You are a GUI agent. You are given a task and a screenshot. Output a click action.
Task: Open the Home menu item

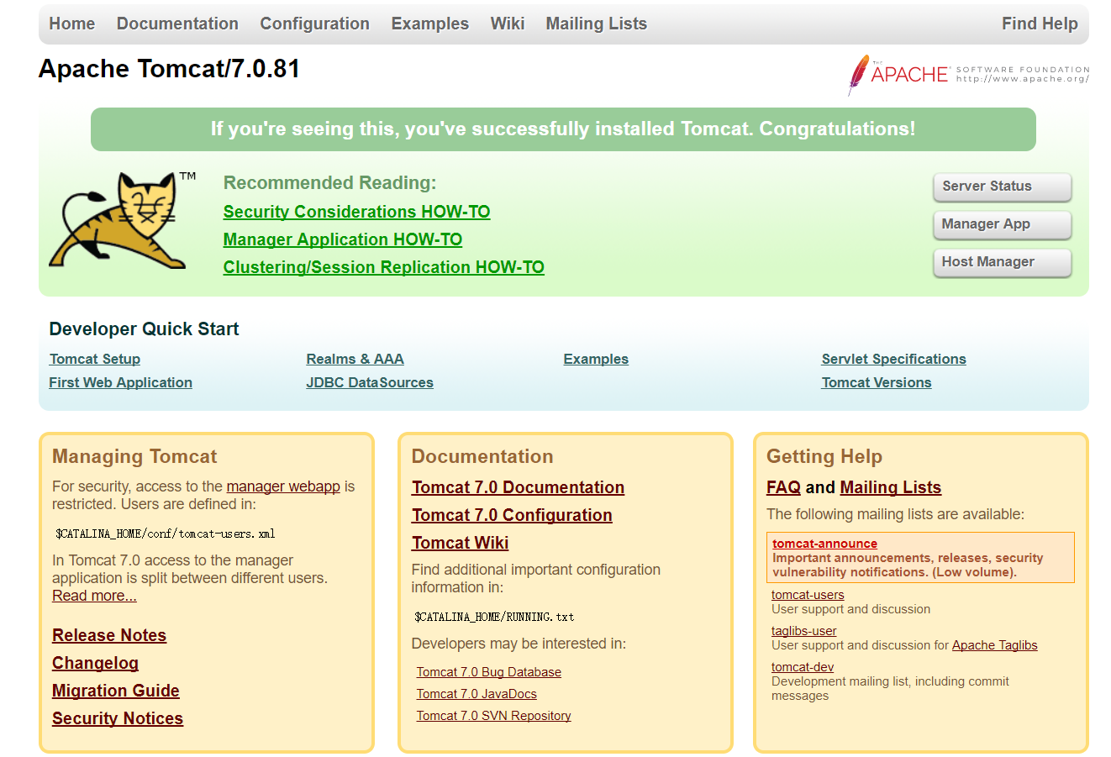pyautogui.click(x=72, y=24)
